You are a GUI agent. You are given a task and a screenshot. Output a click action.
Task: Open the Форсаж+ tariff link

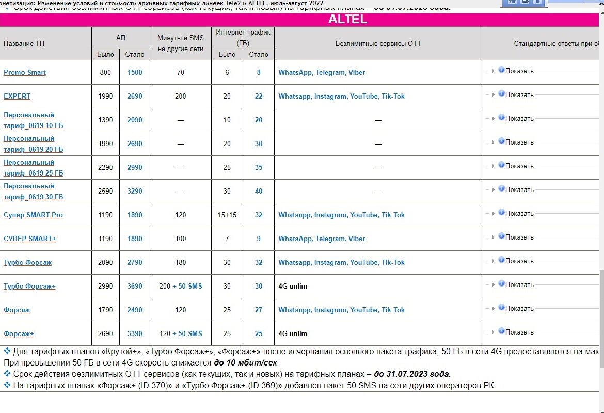(x=19, y=334)
